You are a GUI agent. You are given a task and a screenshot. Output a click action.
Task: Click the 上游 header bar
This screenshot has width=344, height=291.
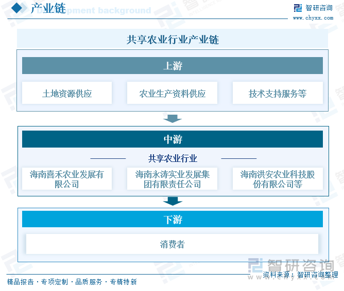(173, 65)
